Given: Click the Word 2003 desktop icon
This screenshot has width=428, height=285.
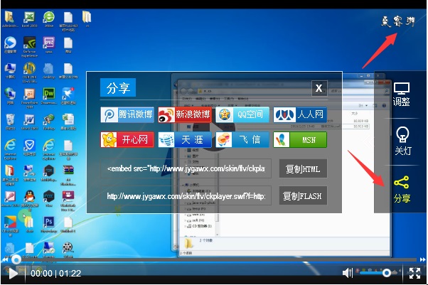Looking at the screenshot, I should pos(29,122).
